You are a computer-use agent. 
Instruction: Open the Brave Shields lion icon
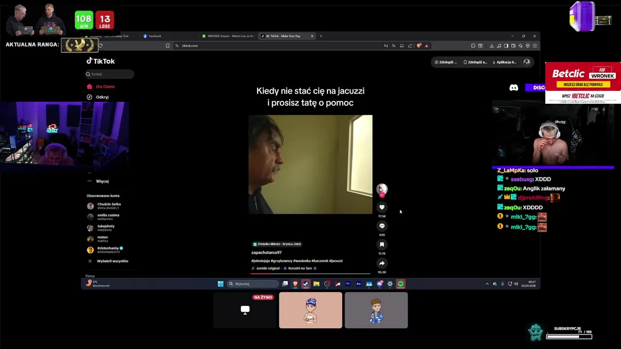pyautogui.click(x=419, y=46)
